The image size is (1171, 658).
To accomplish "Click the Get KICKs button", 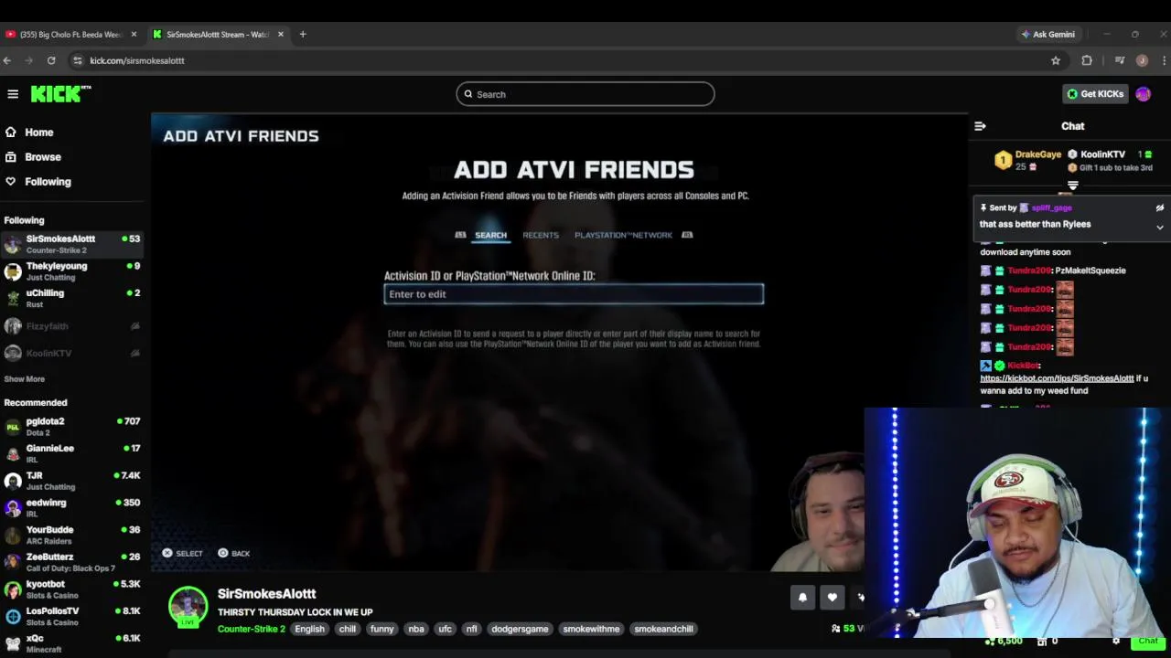I will 1095,94.
